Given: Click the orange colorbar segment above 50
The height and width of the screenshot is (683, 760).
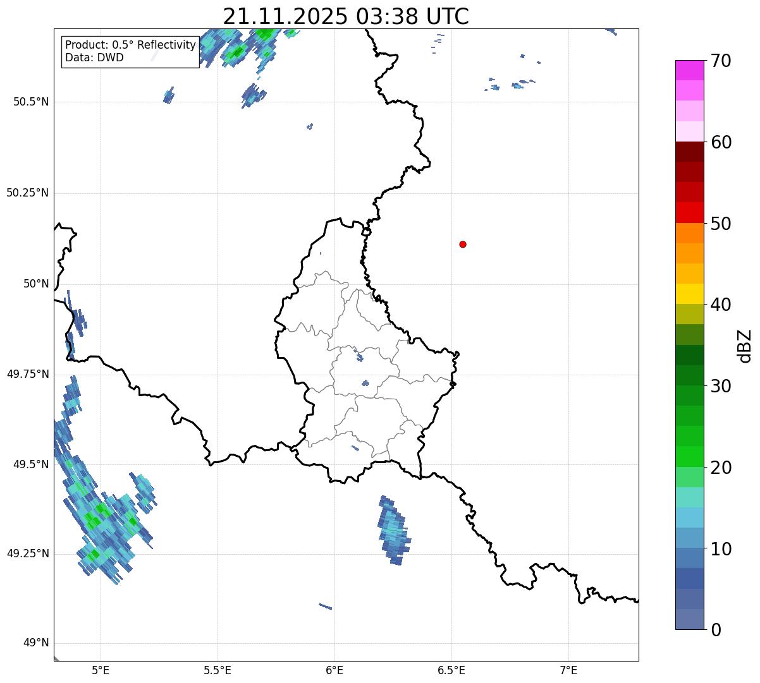Looking at the screenshot, I should (690, 233).
